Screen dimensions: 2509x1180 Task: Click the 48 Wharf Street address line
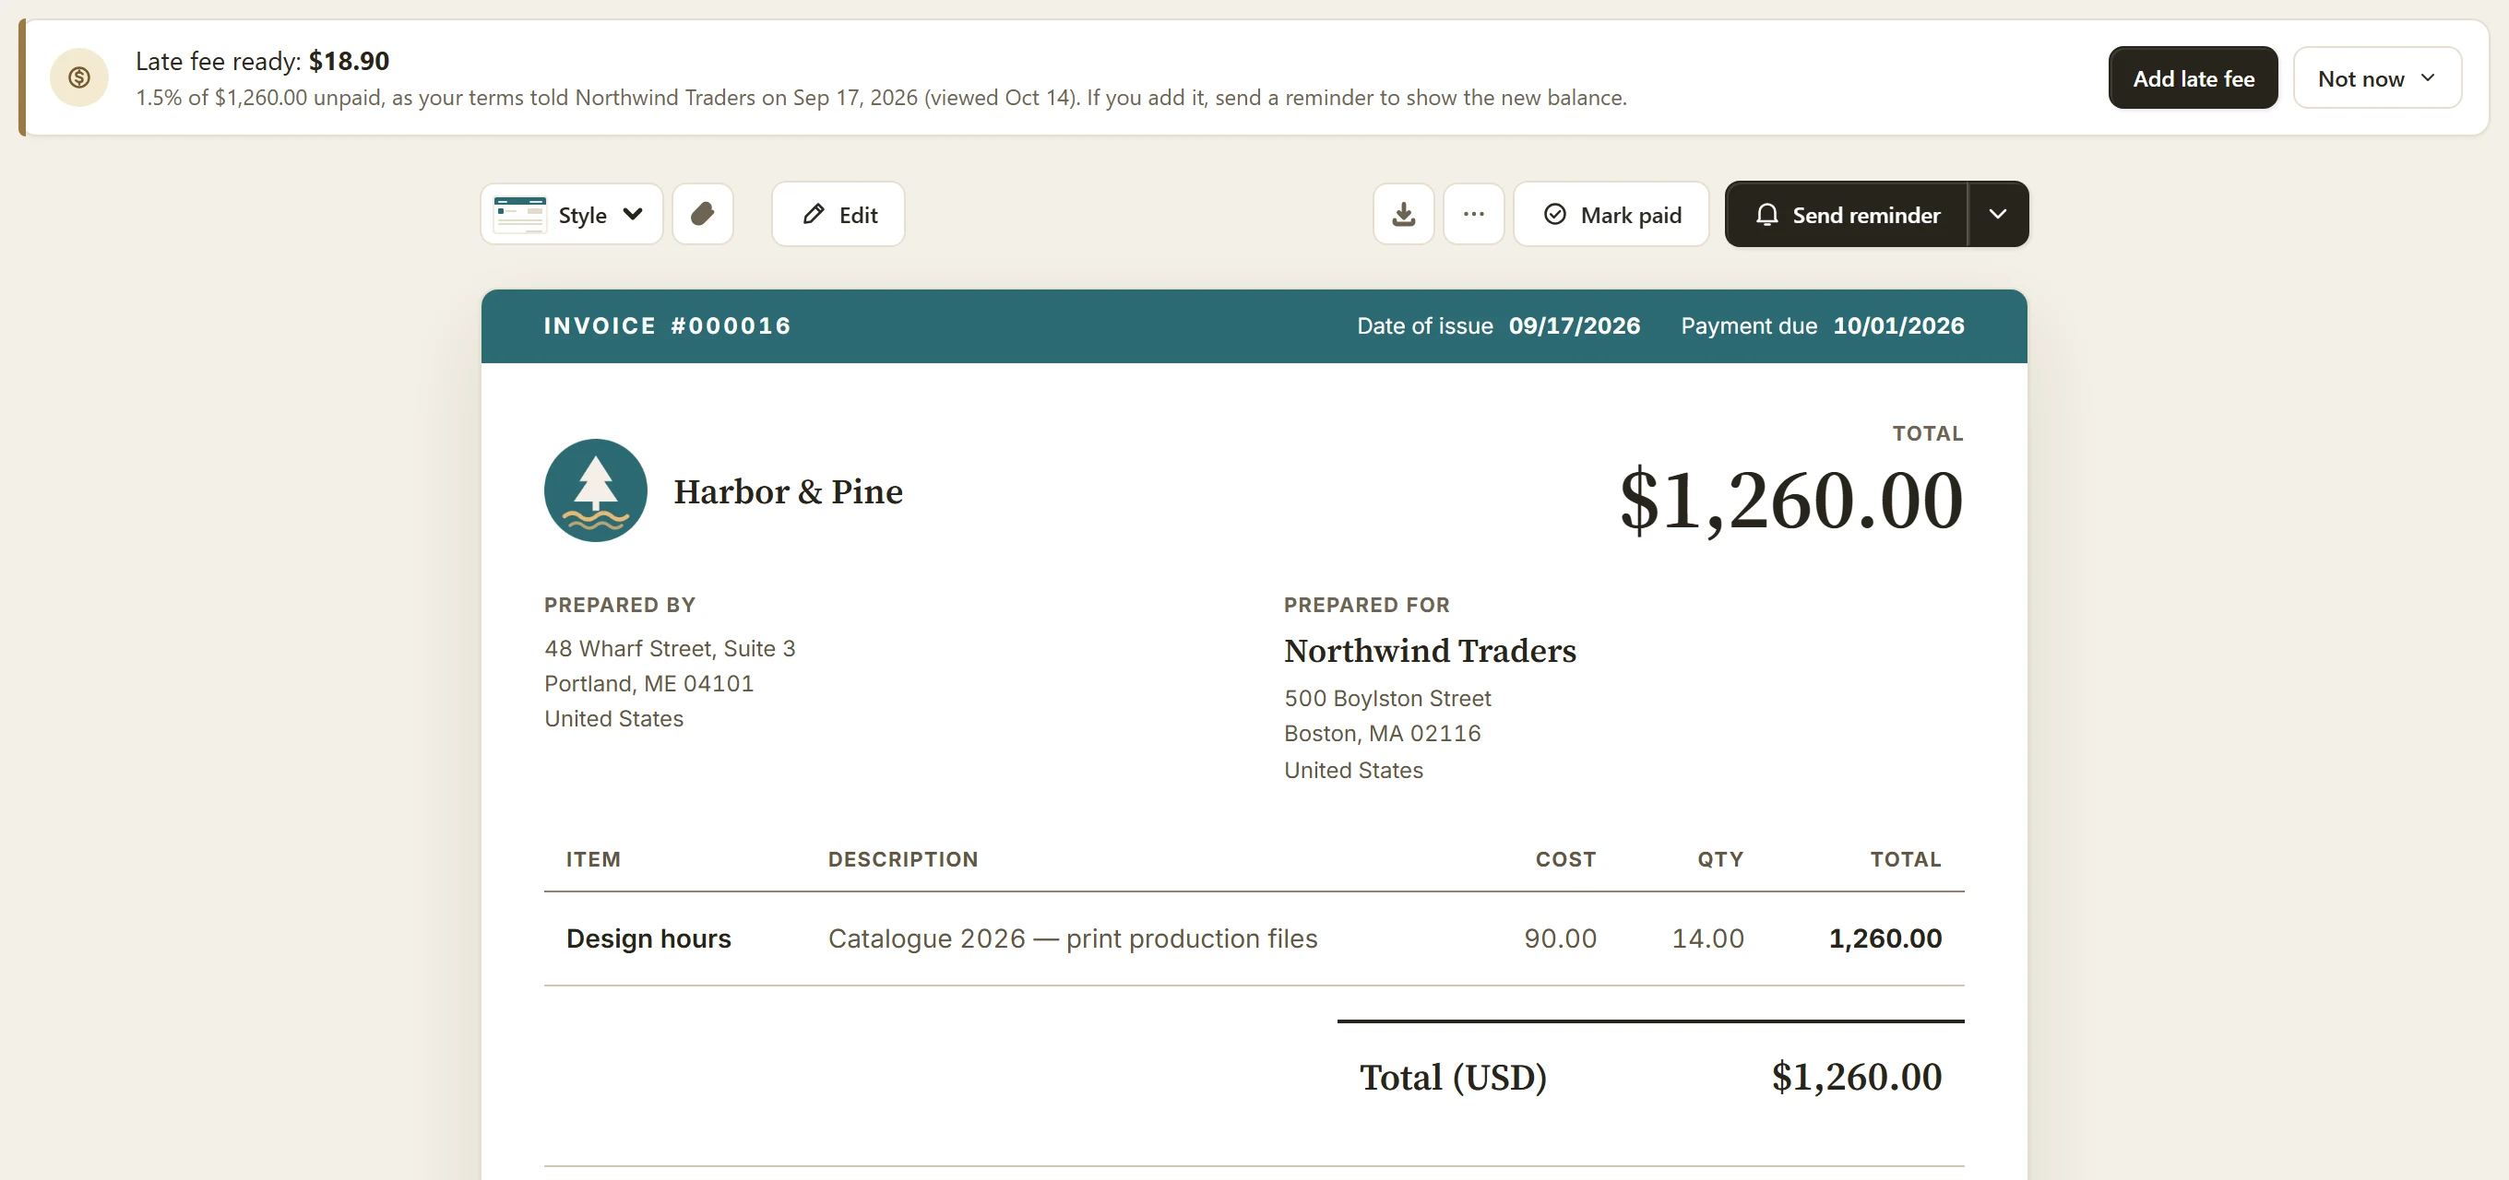(x=670, y=648)
